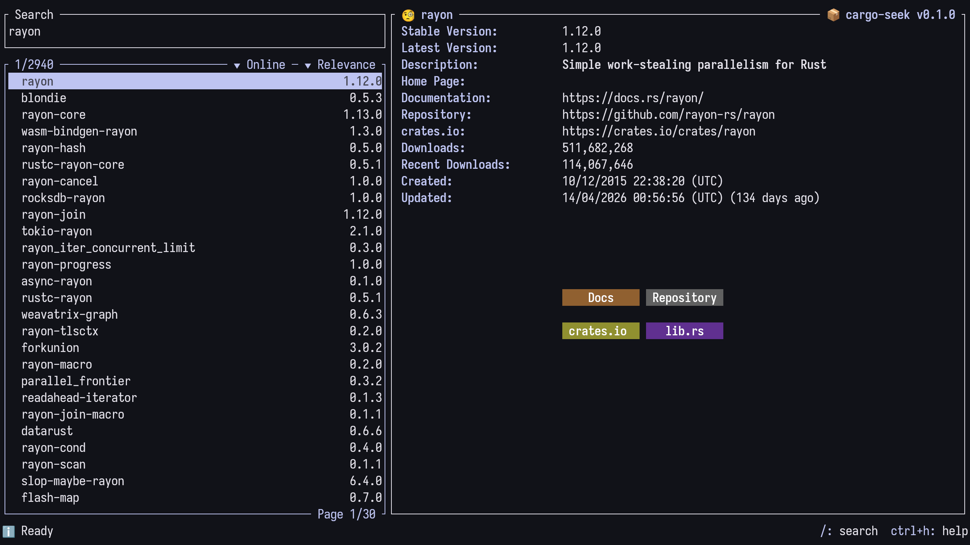The height and width of the screenshot is (545, 970).
Task: Select the async-rayon crate row
Action: point(195,281)
